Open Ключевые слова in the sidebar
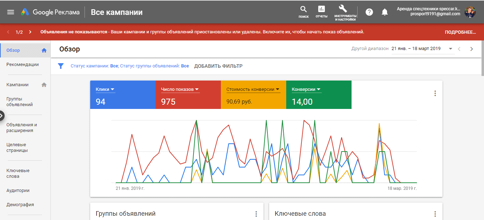Viewport: 484px width, 220px height. [x=18, y=173]
